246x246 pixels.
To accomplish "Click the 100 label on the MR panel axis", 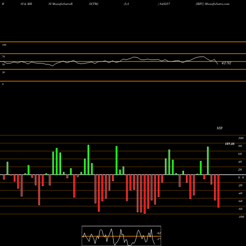I will 241,138.
